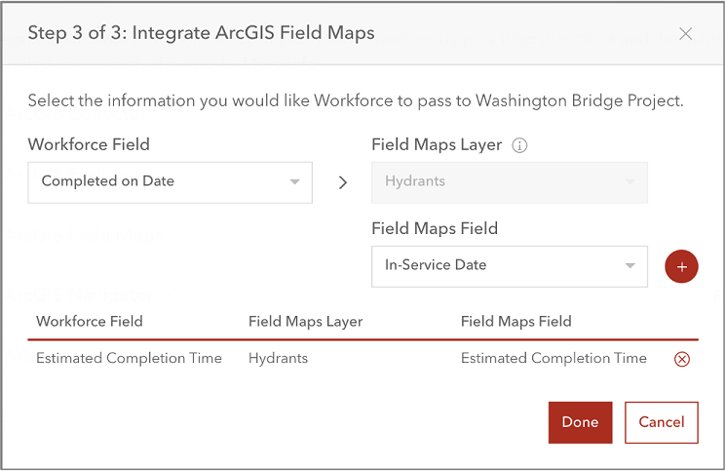Screen dimensions: 725x471
Task: Click Estimated Completion Time in Workforce Field column
Action: [129, 358]
